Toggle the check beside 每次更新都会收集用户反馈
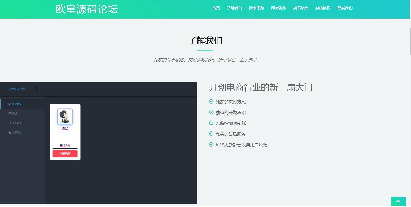Screen dimensions: 411x207 [211, 144]
